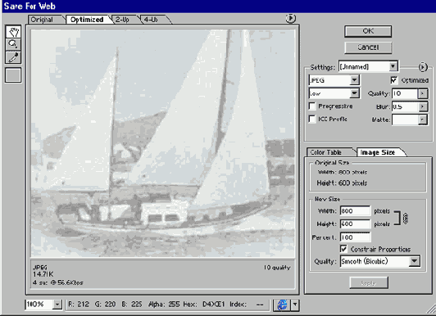Preview in Internet Explorer browser icon
The height and width of the screenshot is (316, 436).
(282, 305)
